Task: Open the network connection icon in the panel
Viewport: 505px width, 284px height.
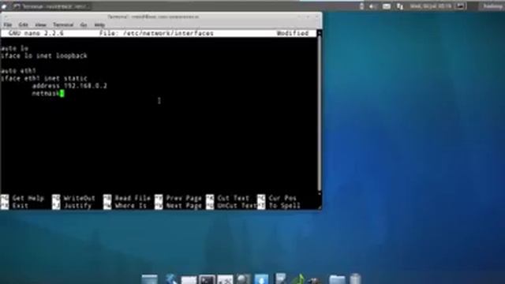Action: coord(400,6)
